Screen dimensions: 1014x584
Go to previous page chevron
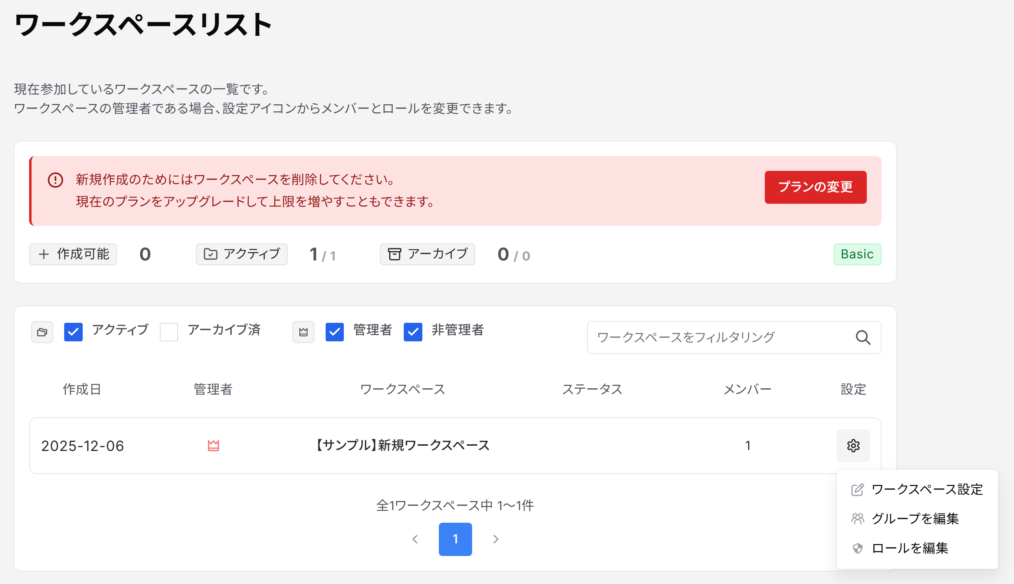point(415,539)
